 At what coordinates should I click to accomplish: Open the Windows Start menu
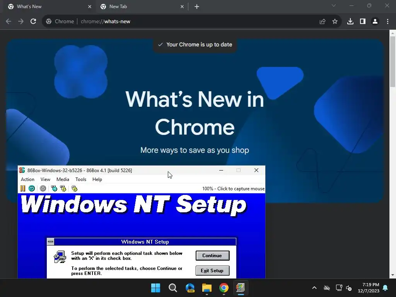coord(155,288)
